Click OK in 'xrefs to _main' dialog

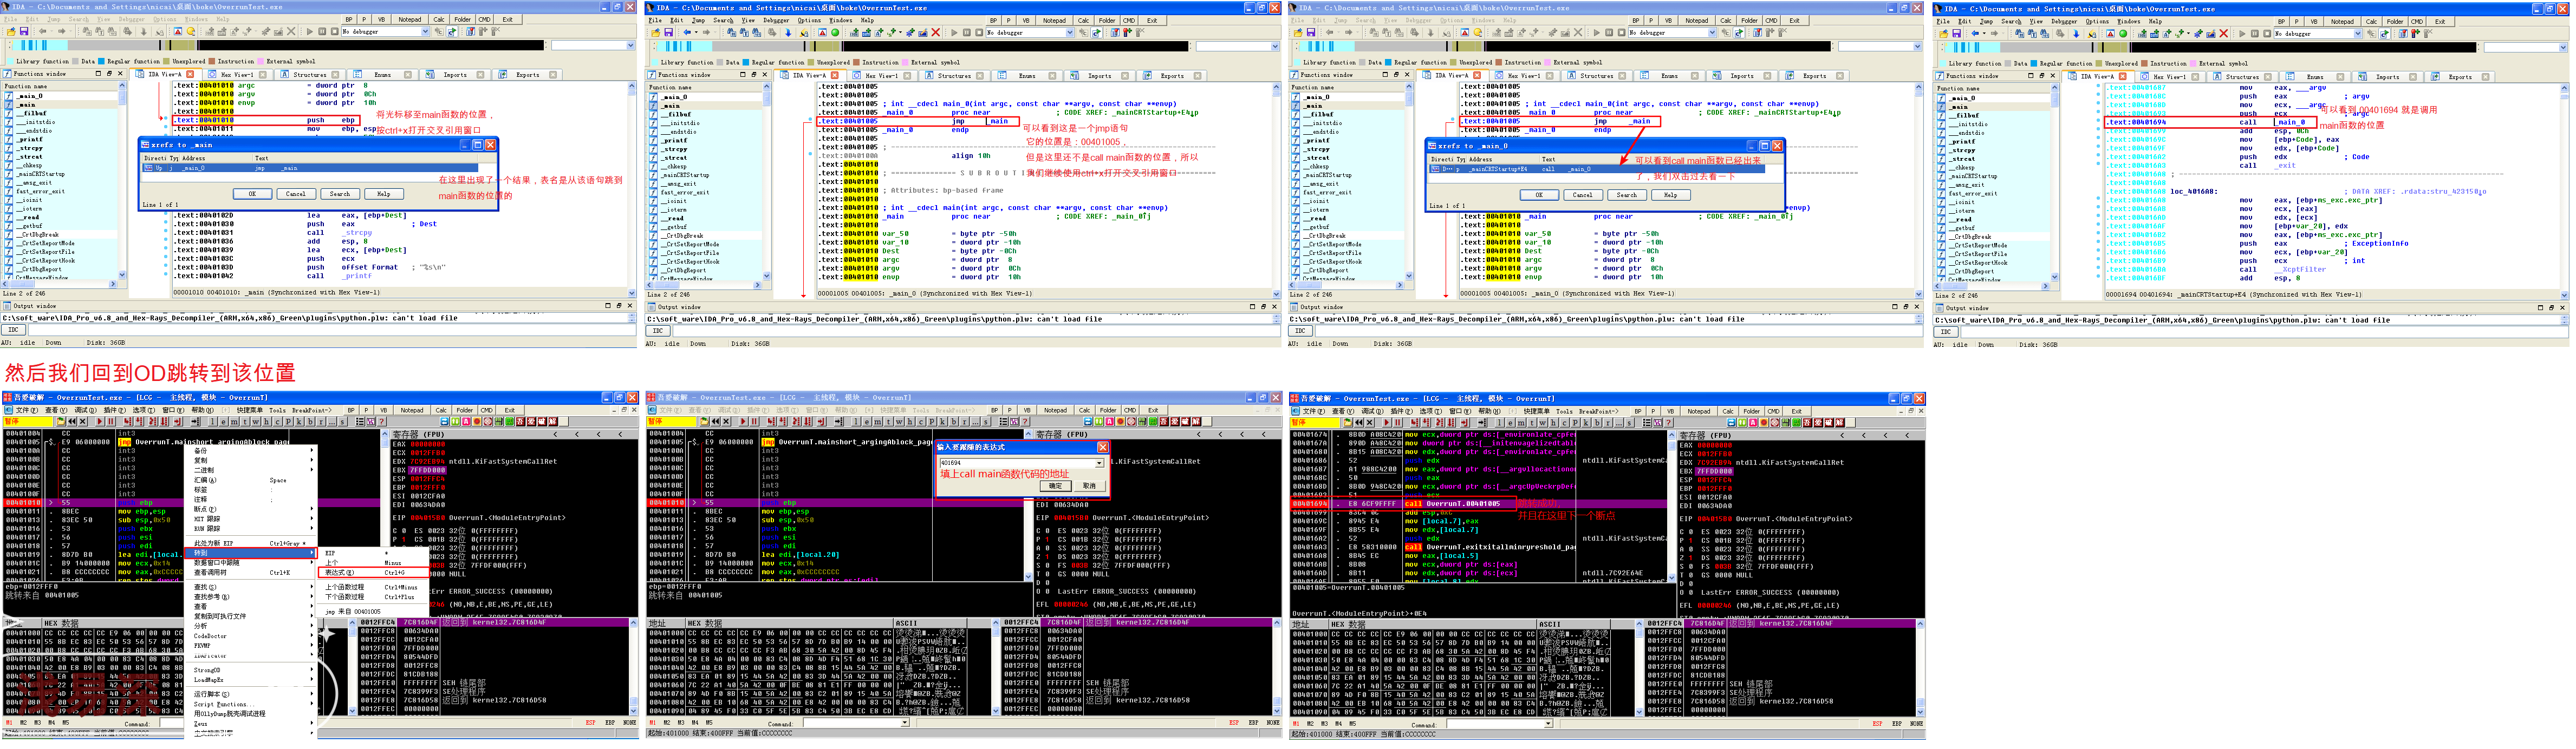[x=252, y=194]
